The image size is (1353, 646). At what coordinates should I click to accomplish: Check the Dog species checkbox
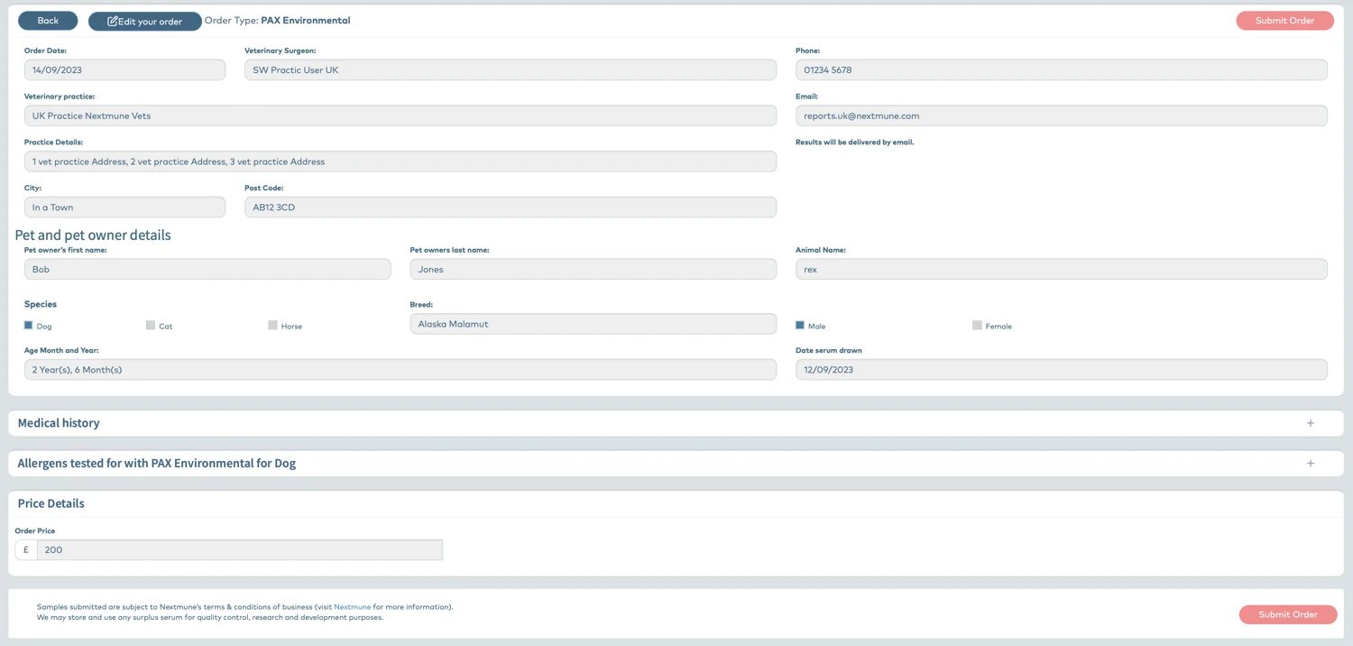click(x=29, y=325)
